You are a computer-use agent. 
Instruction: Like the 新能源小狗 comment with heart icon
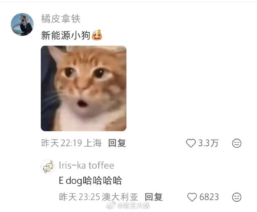point(191,143)
